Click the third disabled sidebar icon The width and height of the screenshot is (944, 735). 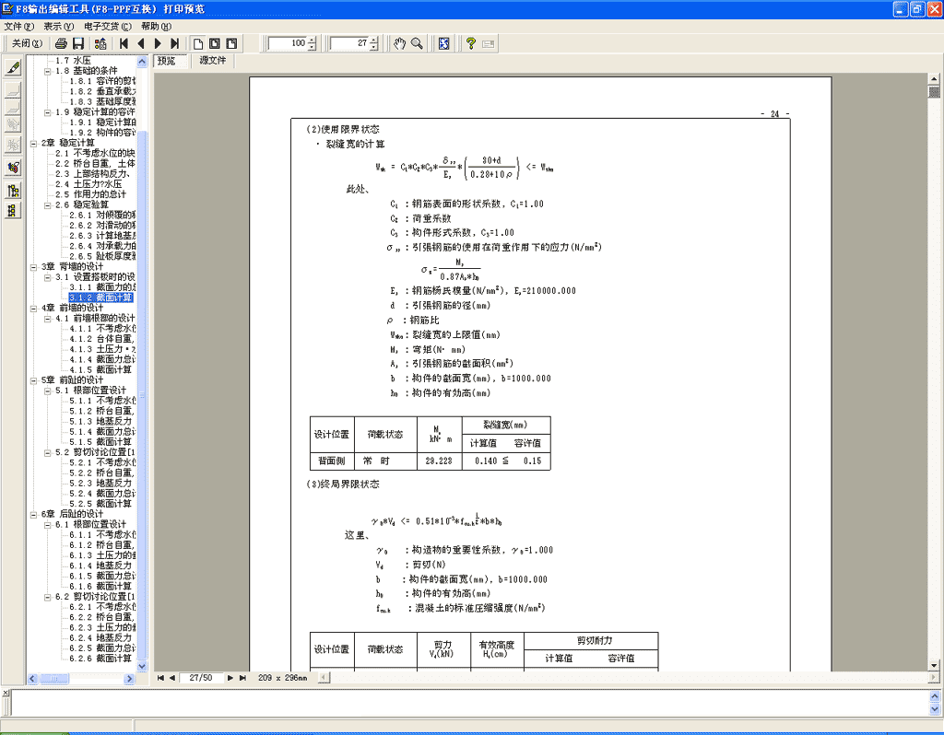pyautogui.click(x=13, y=124)
